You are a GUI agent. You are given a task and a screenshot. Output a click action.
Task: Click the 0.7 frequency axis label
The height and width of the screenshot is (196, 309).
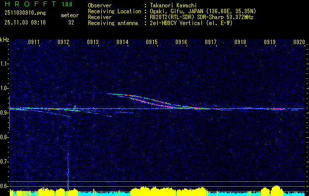tap(4, 161)
